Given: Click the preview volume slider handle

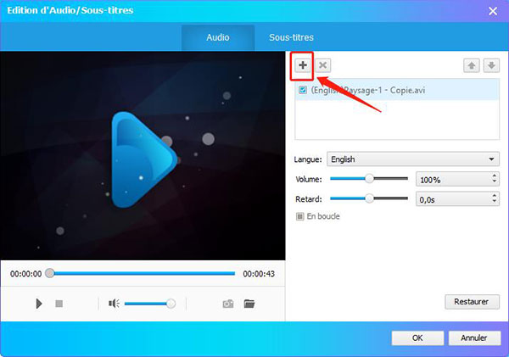Looking at the screenshot, I should coord(171,304).
